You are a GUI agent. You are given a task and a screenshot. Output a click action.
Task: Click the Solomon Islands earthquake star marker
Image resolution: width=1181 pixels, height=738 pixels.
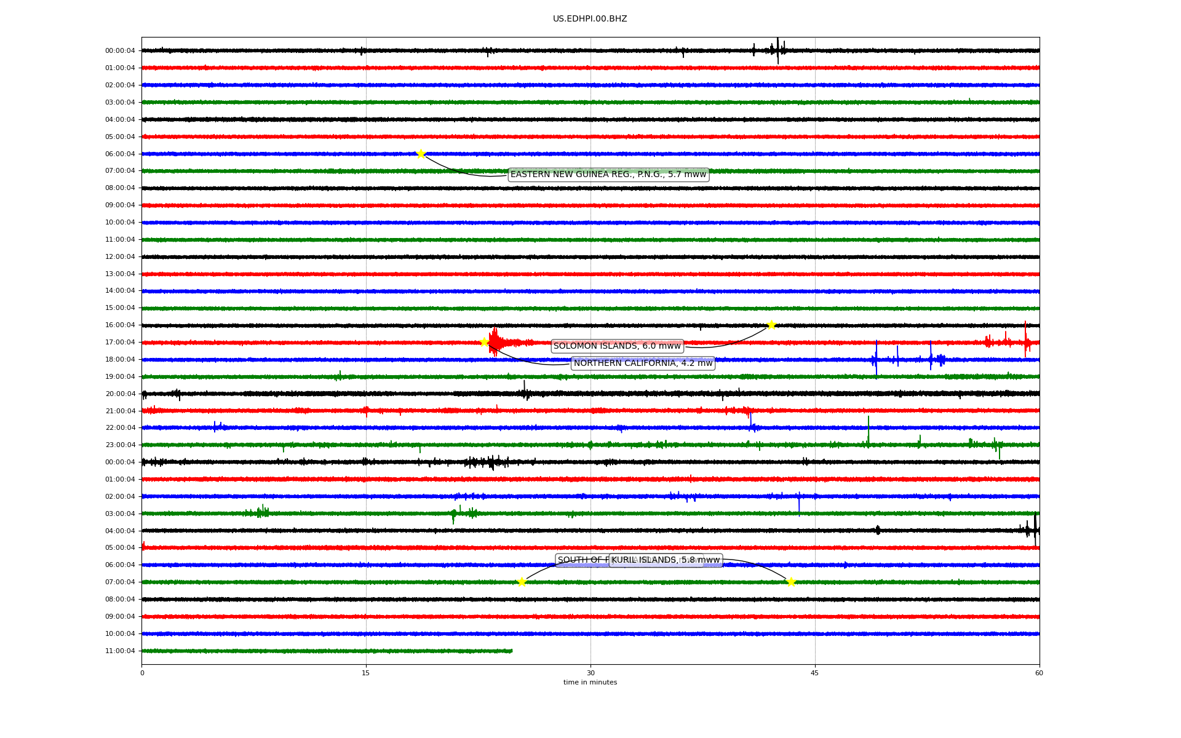pyautogui.click(x=771, y=325)
